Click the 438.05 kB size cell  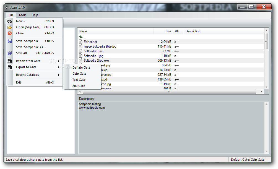pos(164,79)
